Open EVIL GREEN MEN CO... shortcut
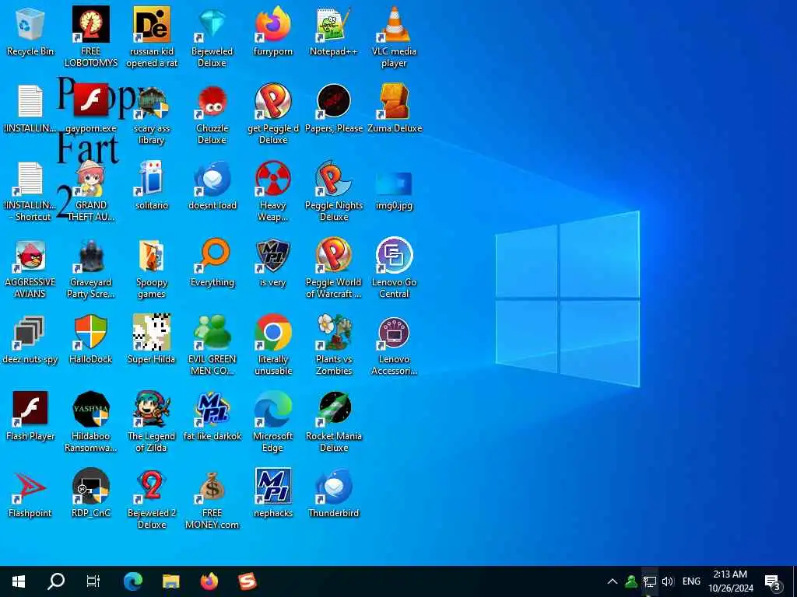The height and width of the screenshot is (597, 797). [x=212, y=345]
